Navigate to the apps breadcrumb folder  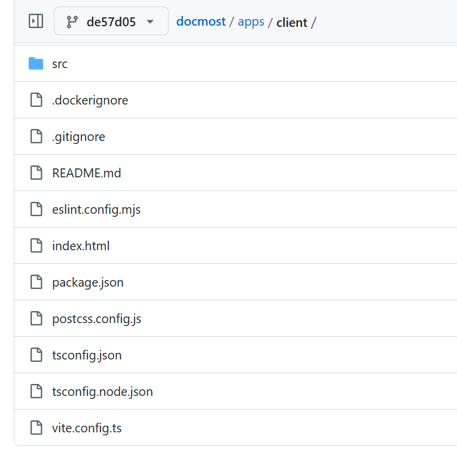coord(251,22)
